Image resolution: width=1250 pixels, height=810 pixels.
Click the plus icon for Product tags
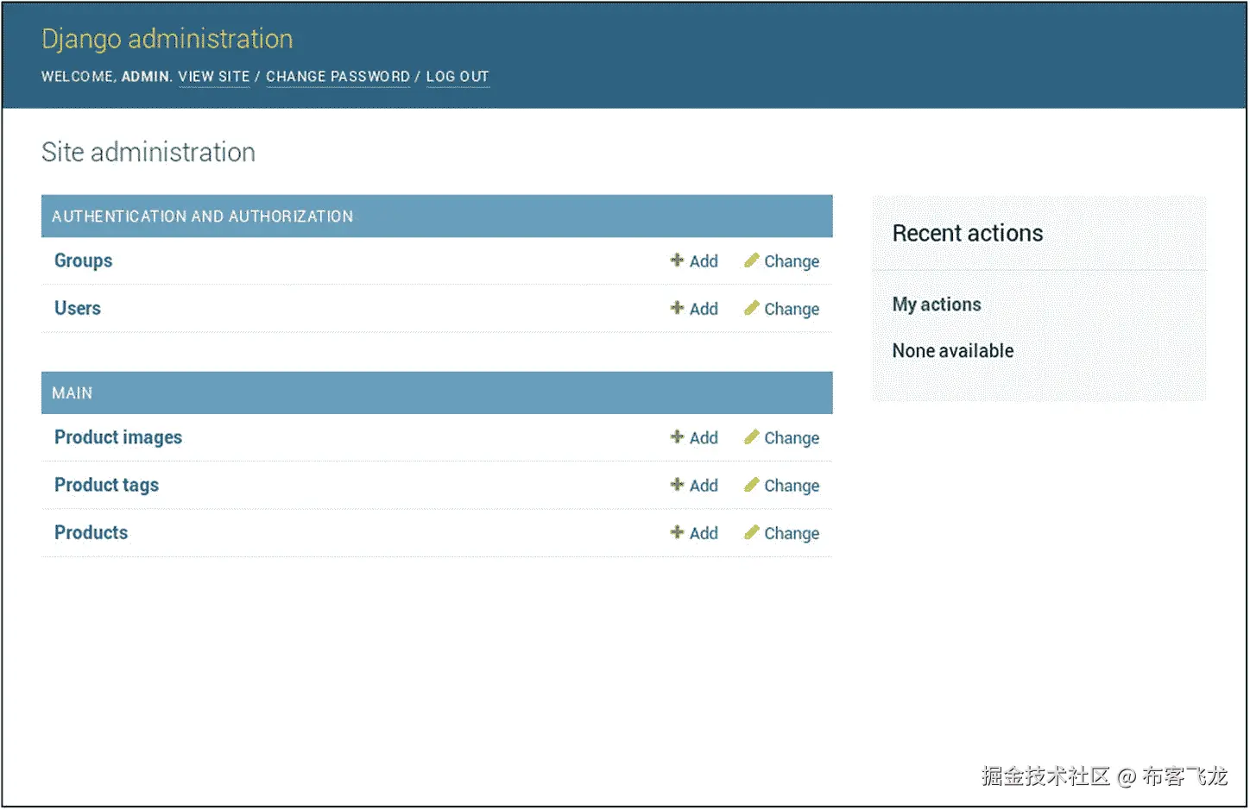677,485
